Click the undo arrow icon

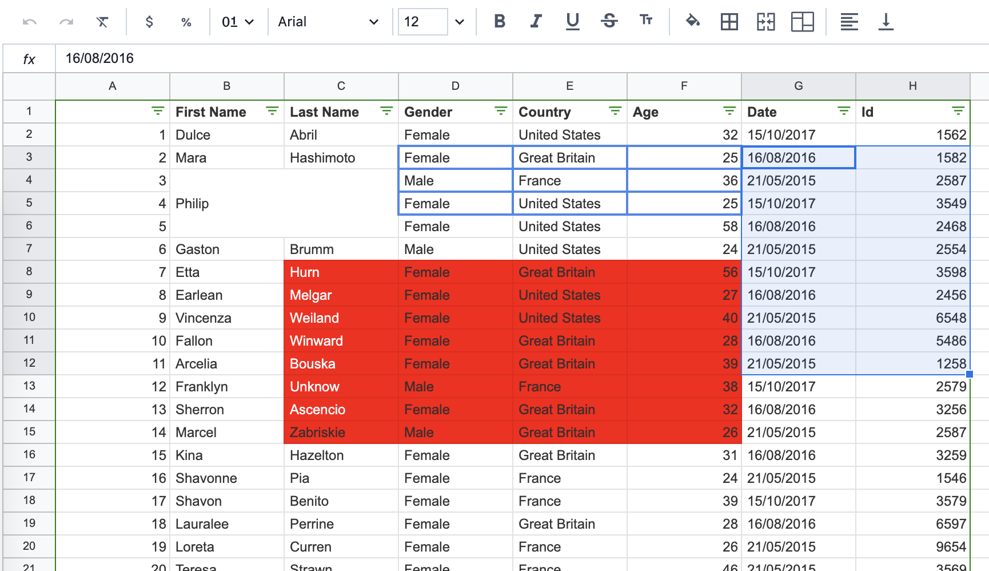point(30,22)
